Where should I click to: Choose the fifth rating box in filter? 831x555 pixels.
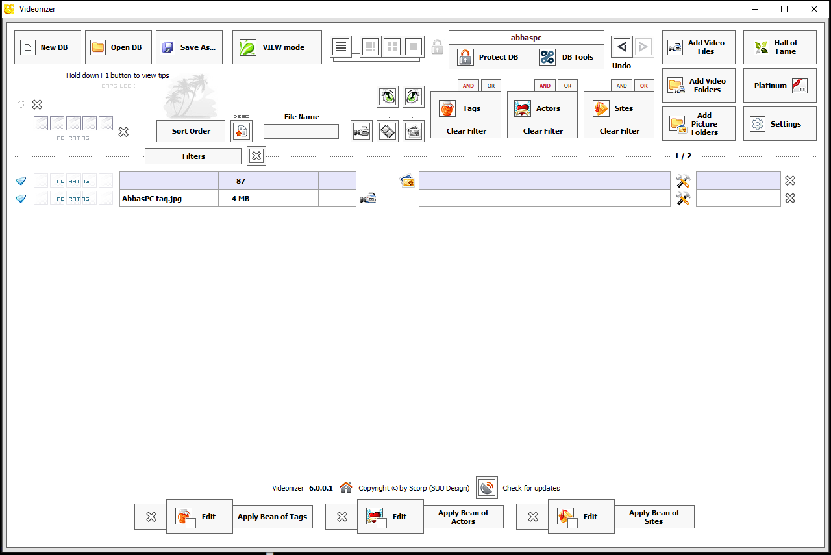tap(106, 123)
